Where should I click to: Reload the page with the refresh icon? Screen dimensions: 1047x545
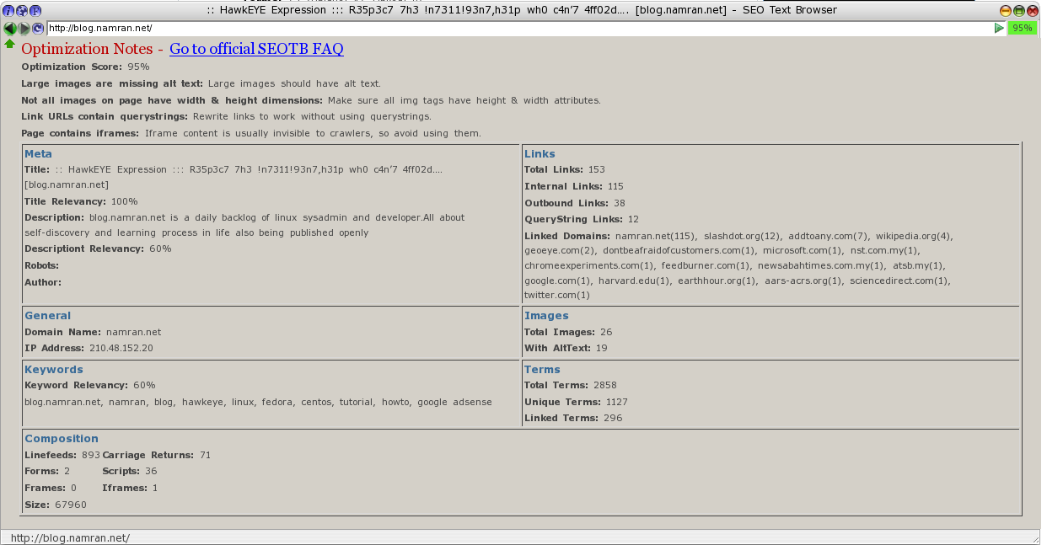(37, 28)
